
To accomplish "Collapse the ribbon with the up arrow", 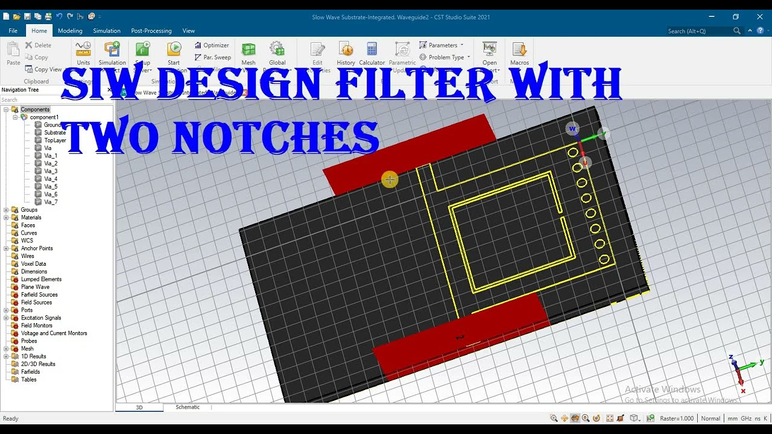I will pyautogui.click(x=750, y=30).
